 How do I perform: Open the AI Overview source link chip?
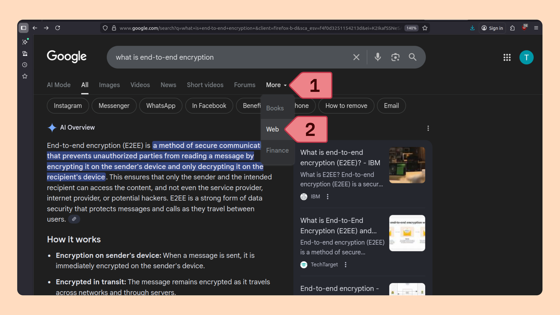(x=74, y=219)
